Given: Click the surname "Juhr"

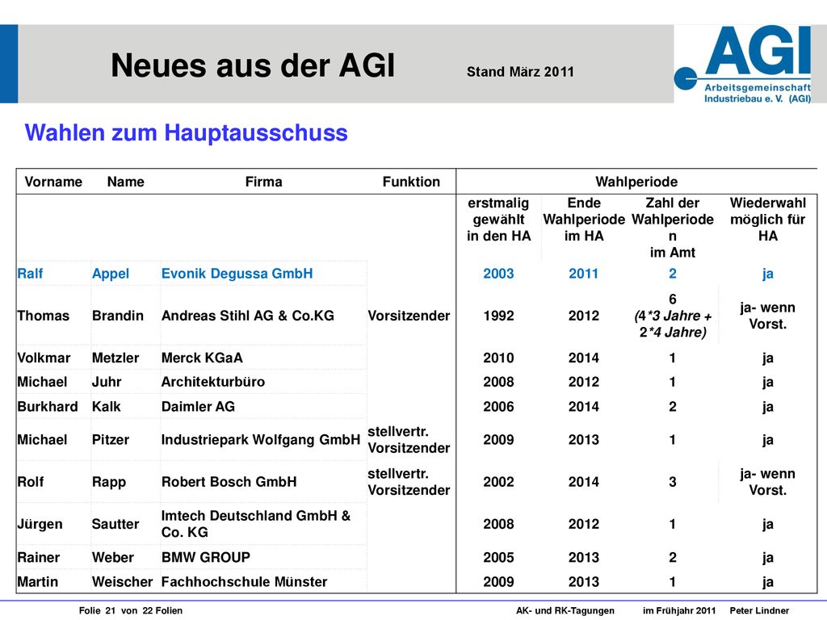Looking at the screenshot, I should (107, 382).
